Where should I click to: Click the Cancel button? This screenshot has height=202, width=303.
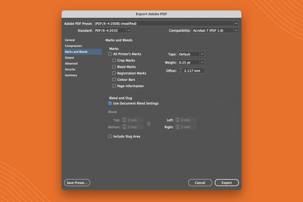pyautogui.click(x=200, y=183)
